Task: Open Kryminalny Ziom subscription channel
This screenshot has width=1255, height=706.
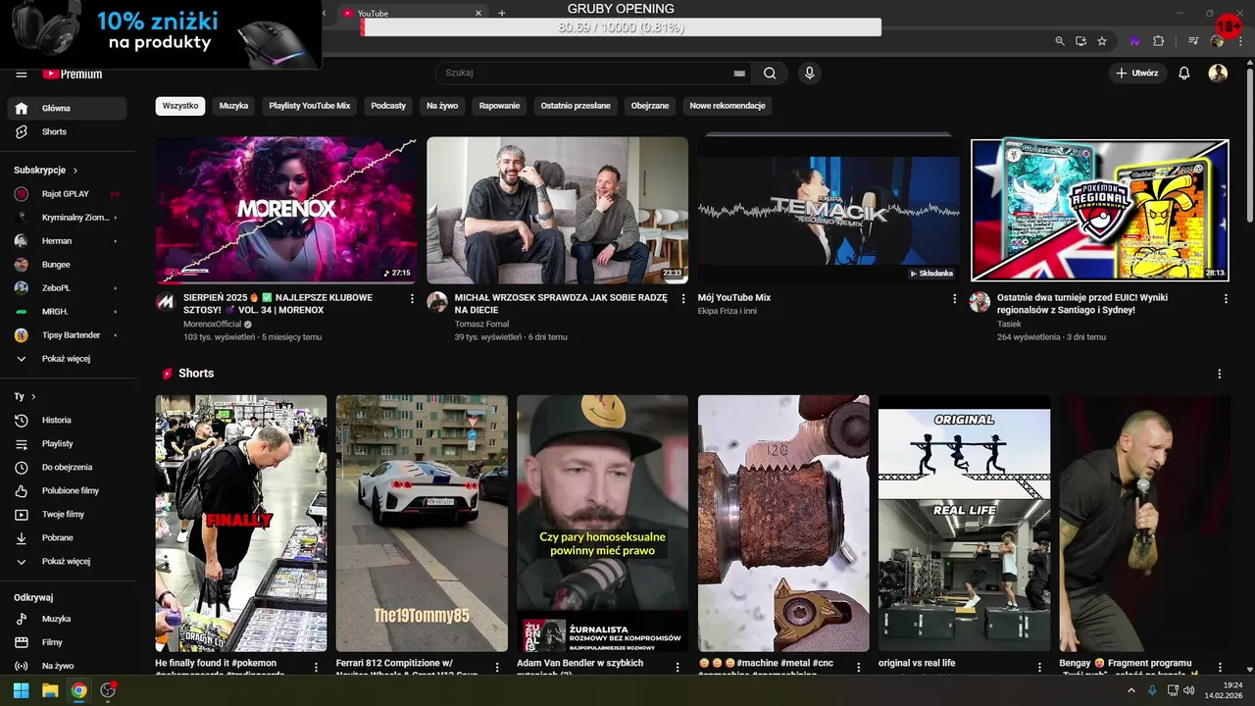Action: point(68,218)
